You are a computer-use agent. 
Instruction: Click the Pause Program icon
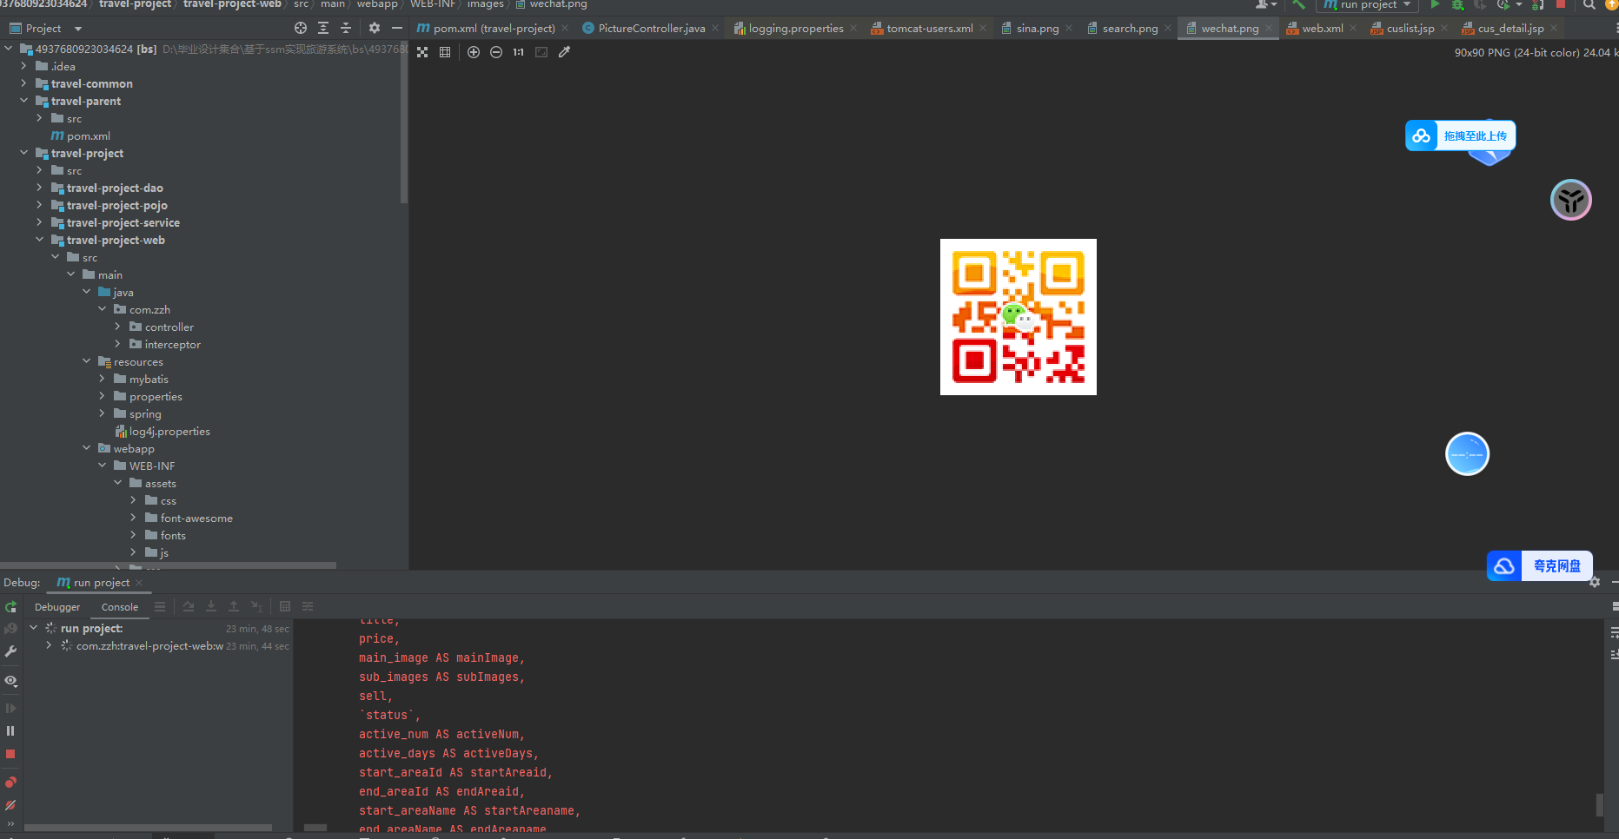tap(10, 731)
